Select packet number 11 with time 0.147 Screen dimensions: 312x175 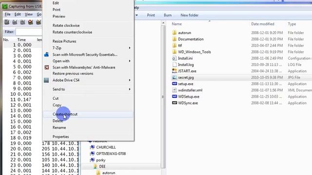tap(22, 100)
